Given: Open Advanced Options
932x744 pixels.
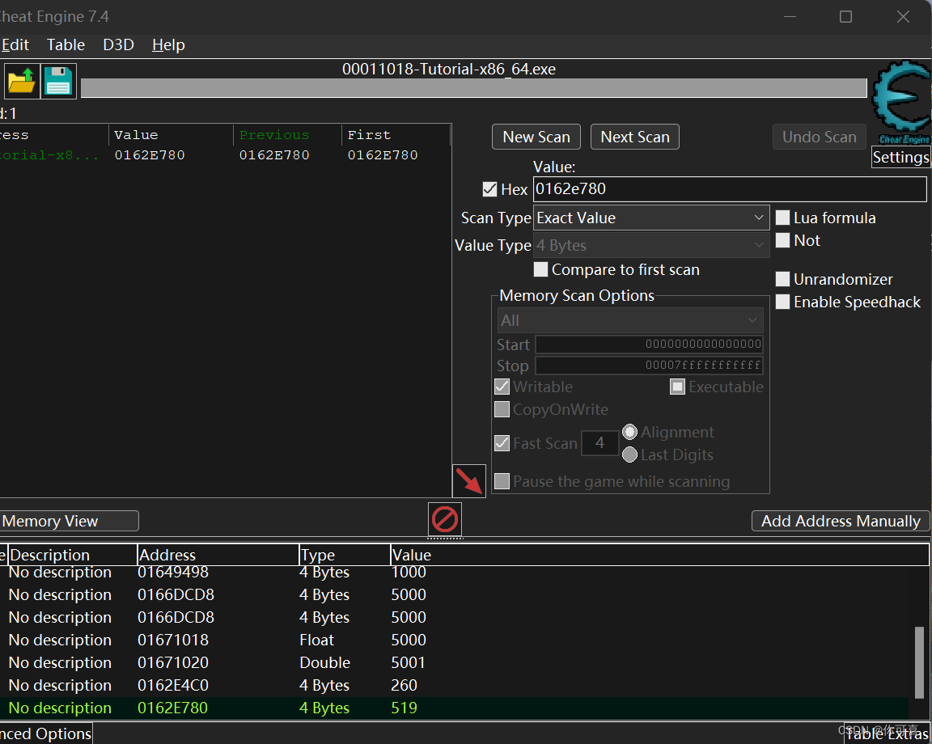Looking at the screenshot, I should pos(46,734).
